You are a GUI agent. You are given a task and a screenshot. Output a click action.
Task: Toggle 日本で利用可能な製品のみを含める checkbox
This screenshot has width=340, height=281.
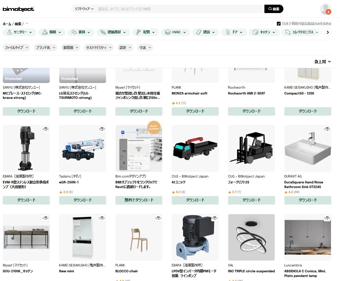tap(279, 24)
